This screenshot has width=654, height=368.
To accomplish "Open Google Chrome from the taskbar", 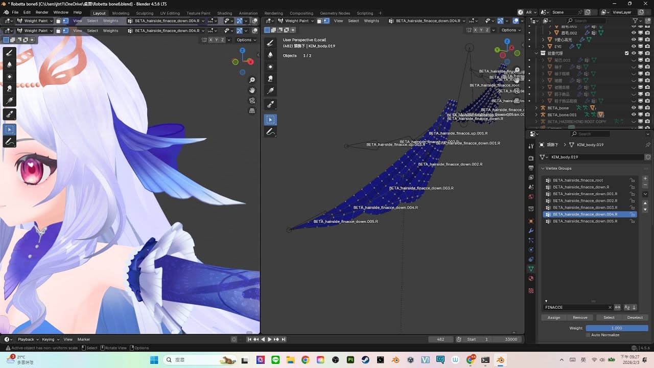I will (x=306, y=360).
